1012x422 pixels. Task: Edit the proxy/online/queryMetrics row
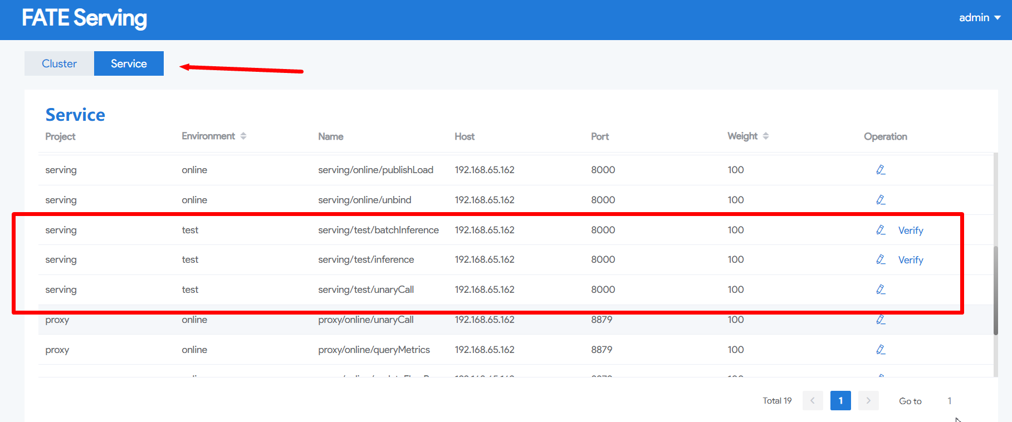pyautogui.click(x=881, y=350)
